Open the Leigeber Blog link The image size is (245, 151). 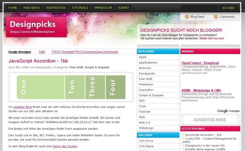click(23, 107)
